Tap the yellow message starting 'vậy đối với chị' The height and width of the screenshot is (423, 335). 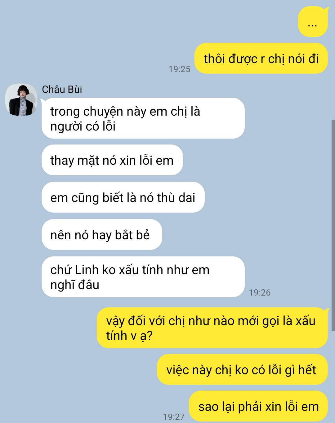point(212,328)
